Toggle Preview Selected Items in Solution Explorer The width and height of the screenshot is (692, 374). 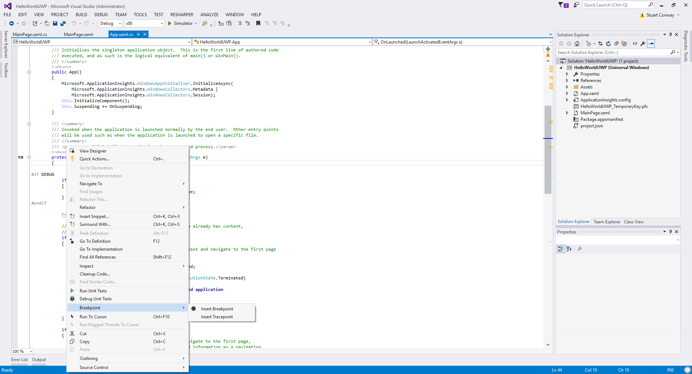tap(651, 44)
